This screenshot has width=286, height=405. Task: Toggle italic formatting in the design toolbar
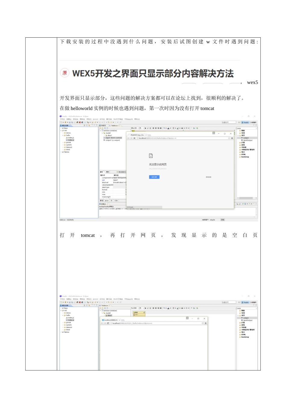pos(148,128)
